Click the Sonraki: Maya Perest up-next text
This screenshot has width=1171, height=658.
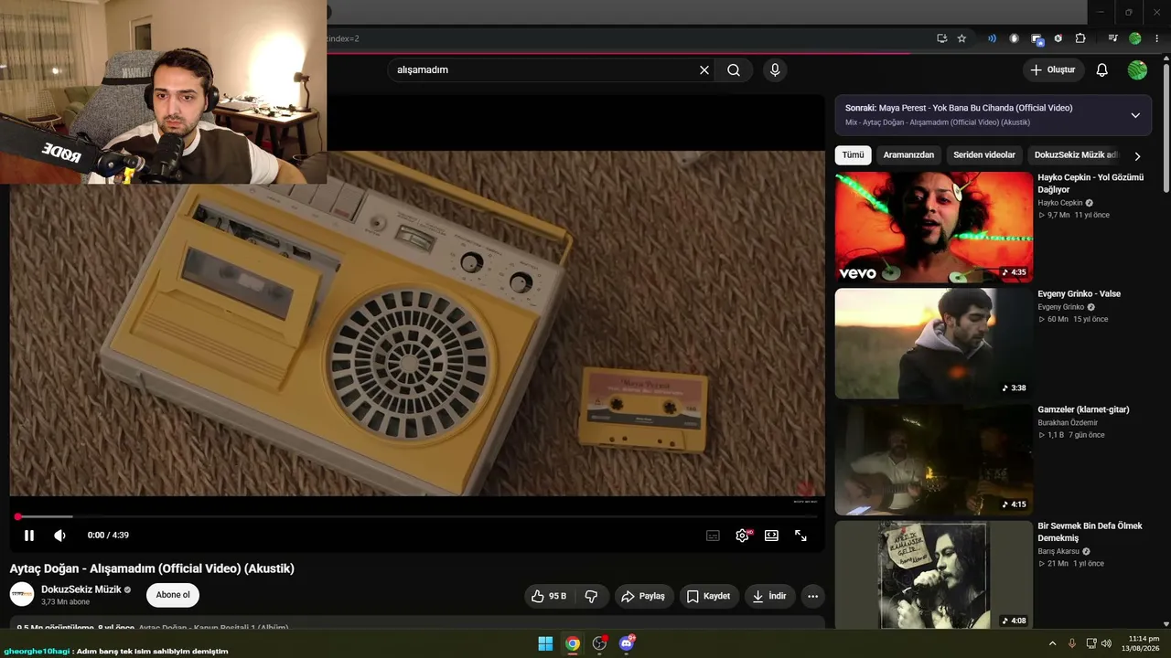point(959,108)
